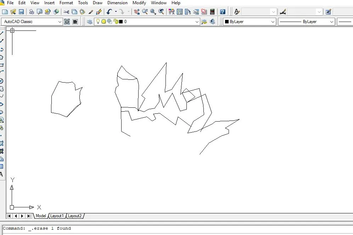The height and width of the screenshot is (235, 353).
Task: Activate Zoom Realtime magnifier icon
Action: coord(145,12)
